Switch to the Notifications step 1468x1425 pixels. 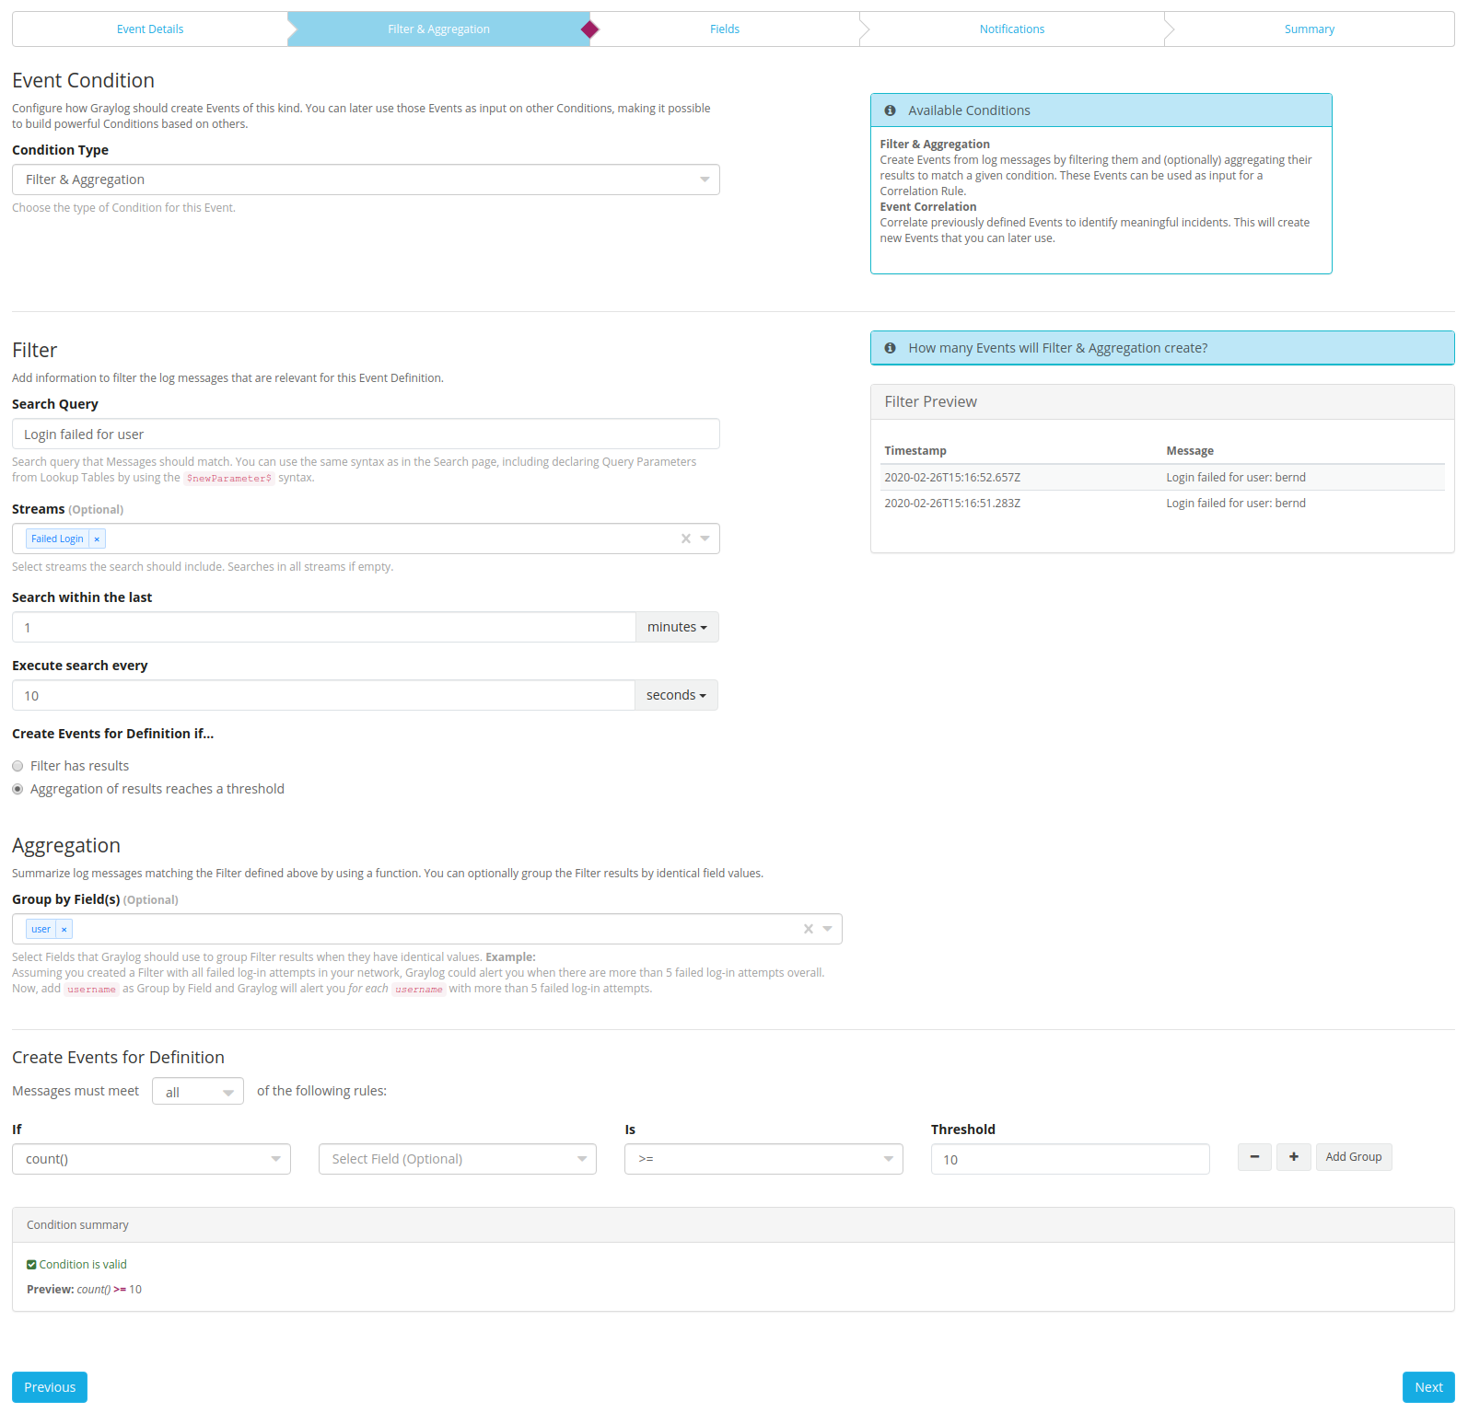[1011, 29]
